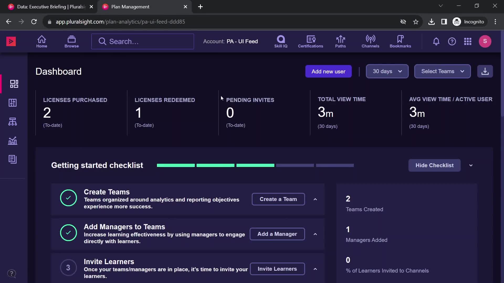Click tracking protection eye icon in address bar
The height and width of the screenshot is (283, 504).
(x=403, y=22)
